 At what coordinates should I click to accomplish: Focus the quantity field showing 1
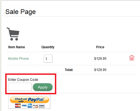coord(48,59)
